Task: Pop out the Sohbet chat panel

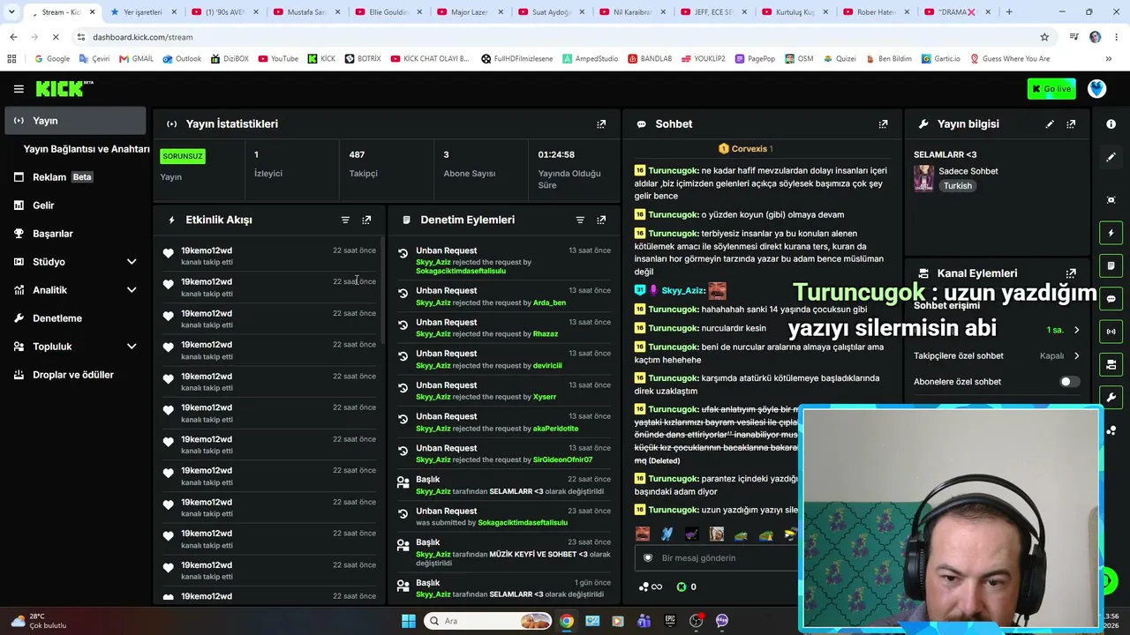Action: [x=883, y=124]
